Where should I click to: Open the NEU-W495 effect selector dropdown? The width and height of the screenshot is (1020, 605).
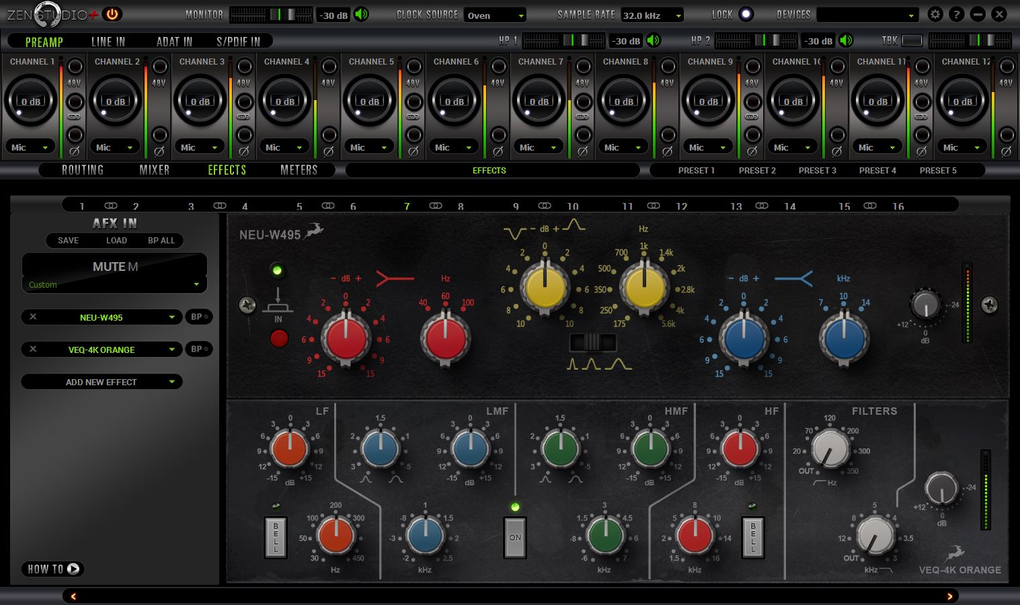(x=102, y=317)
